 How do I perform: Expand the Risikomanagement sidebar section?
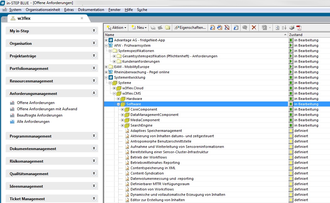(x=93, y=161)
